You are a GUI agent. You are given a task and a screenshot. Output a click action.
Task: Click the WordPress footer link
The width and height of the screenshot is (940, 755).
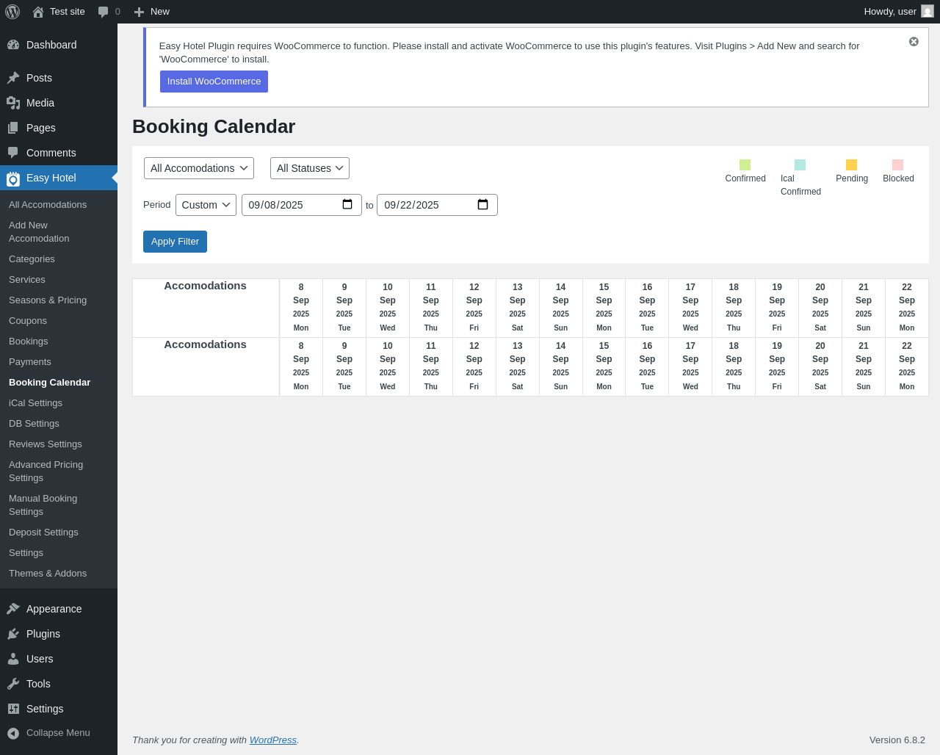click(x=272, y=740)
